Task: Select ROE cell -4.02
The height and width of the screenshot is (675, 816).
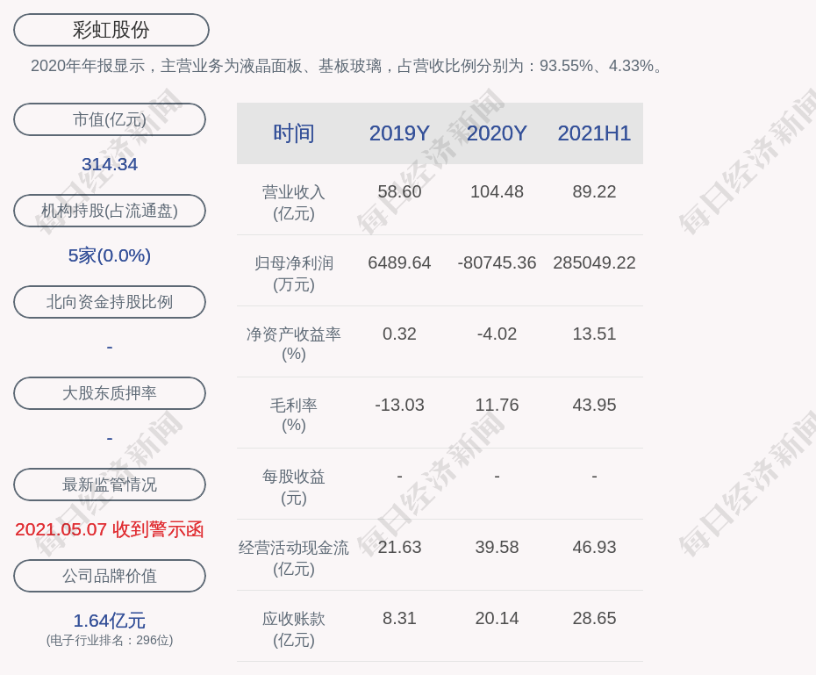Action: (497, 334)
